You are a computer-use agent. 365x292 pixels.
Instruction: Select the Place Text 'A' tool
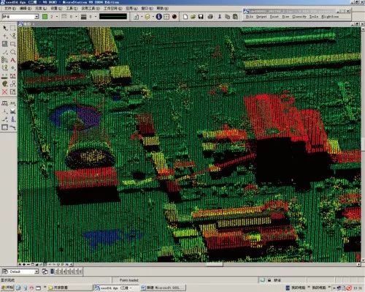(13, 60)
